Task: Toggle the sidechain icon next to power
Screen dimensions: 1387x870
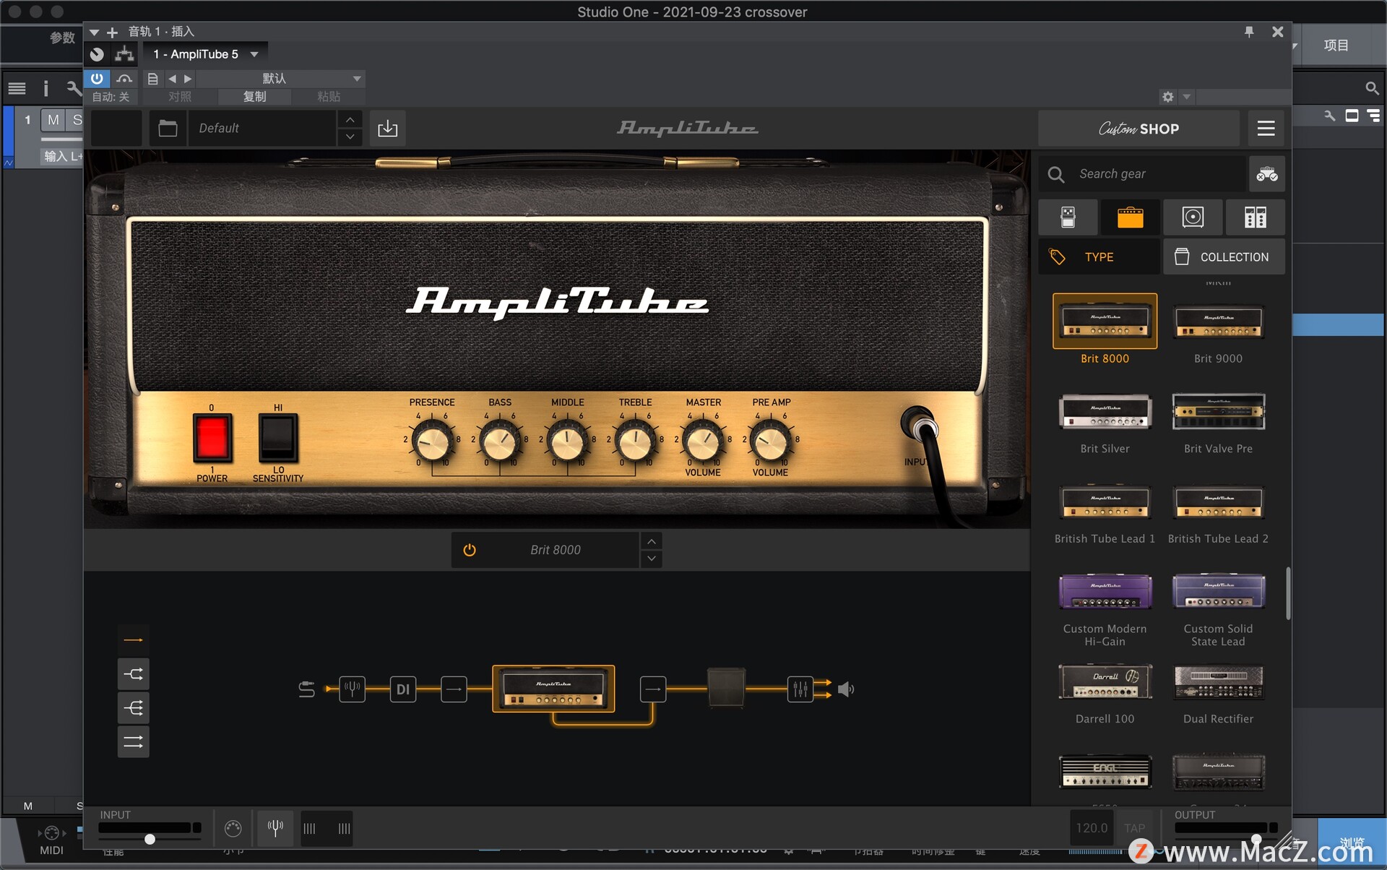Action: pos(124,79)
